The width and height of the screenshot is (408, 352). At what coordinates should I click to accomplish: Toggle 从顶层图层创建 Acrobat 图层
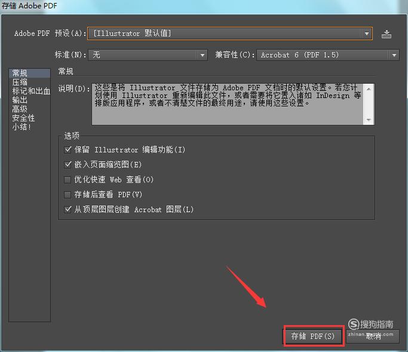(x=68, y=209)
